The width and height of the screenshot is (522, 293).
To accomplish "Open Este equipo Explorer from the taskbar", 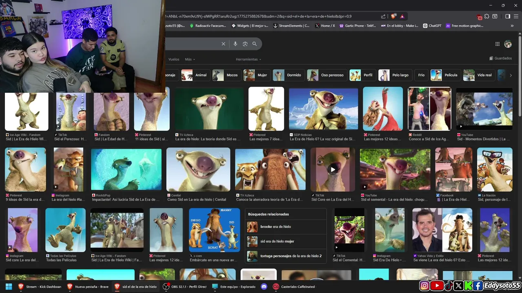I will click(x=234, y=286).
